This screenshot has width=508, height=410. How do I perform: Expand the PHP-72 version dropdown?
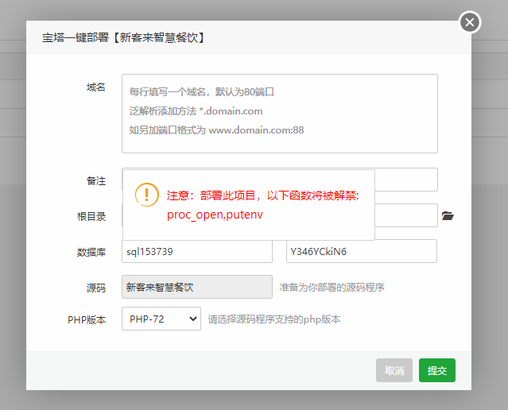pyautogui.click(x=161, y=319)
